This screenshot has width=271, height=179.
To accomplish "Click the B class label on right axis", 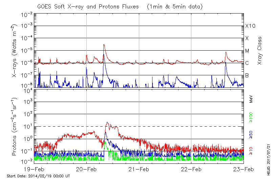I will tap(247, 75).
